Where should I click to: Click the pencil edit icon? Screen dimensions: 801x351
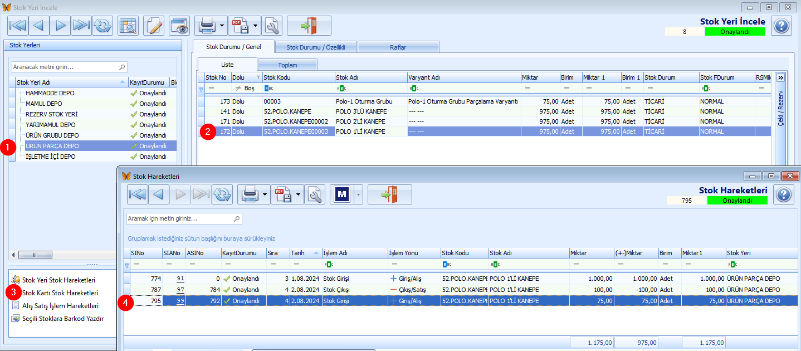(x=153, y=26)
